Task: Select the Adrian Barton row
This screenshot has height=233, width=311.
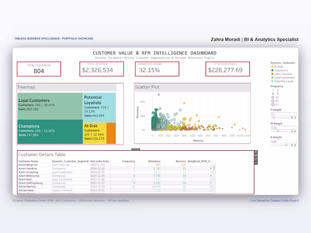Action: (115, 187)
